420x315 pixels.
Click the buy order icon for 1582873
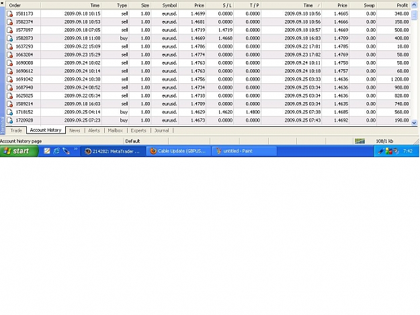(x=10, y=38)
